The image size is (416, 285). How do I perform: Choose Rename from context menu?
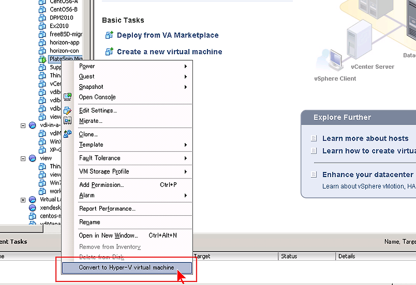click(127, 222)
